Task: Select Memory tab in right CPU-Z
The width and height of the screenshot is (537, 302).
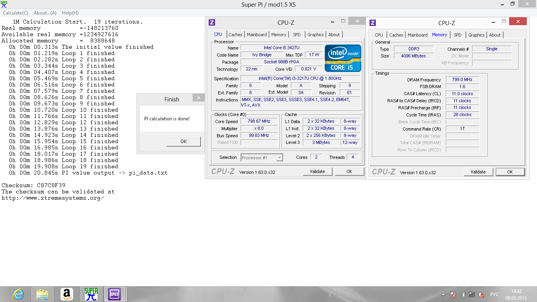Action: (440, 35)
